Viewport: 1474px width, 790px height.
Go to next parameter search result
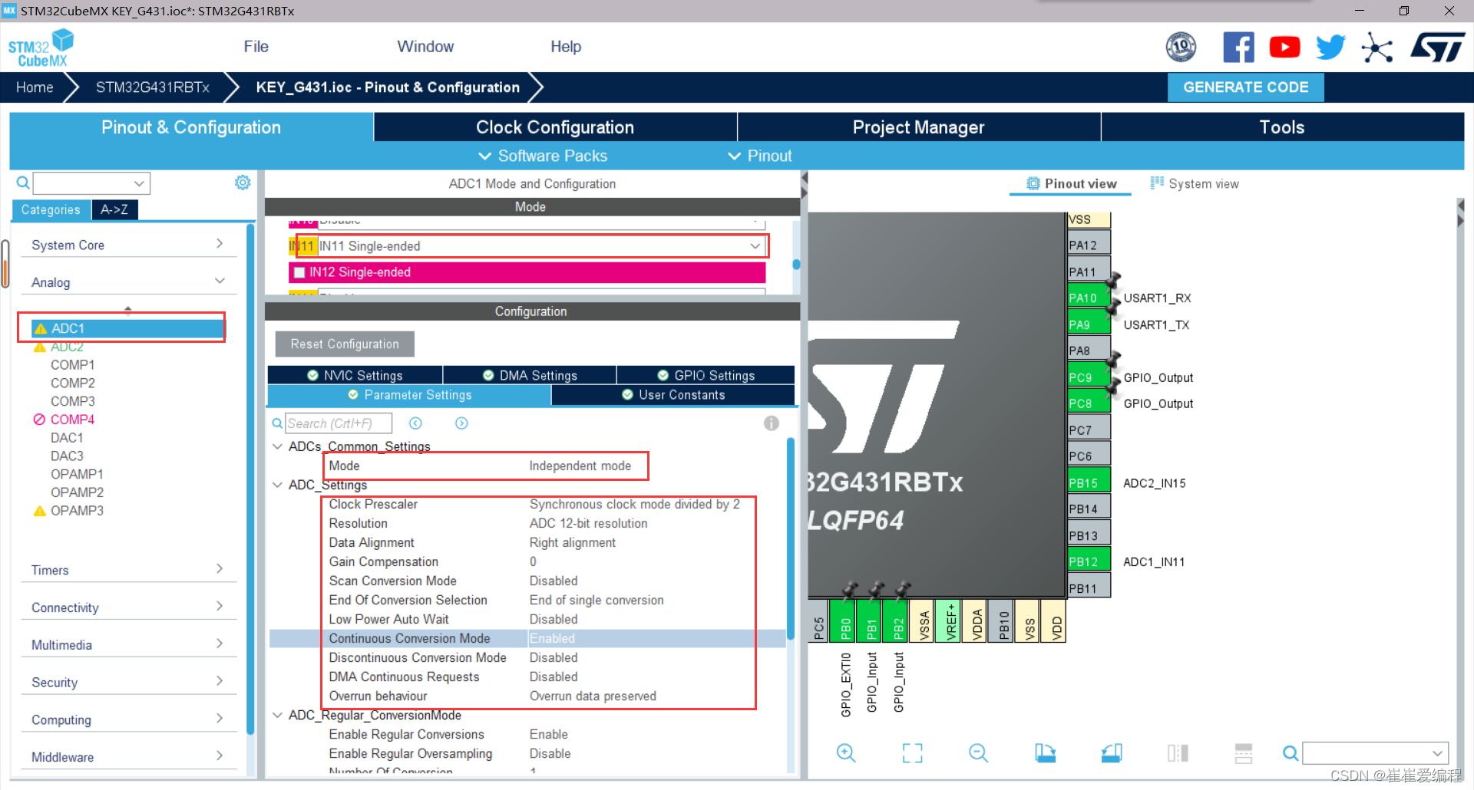[461, 423]
